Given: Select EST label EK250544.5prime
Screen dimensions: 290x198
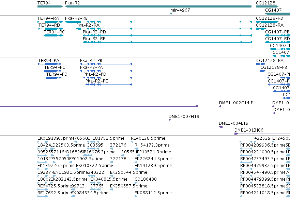Looking at the screenshot, I should pos(128,173).
